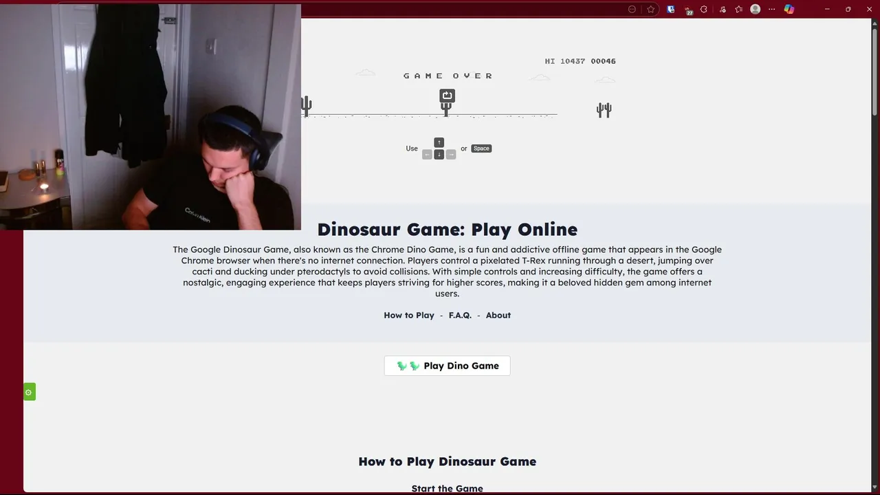This screenshot has height=495, width=880.
Task: Click the Space key button
Action: click(x=481, y=148)
